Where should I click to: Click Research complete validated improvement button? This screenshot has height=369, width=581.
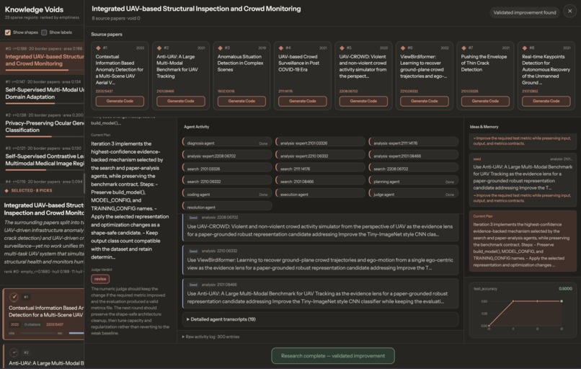(333, 356)
